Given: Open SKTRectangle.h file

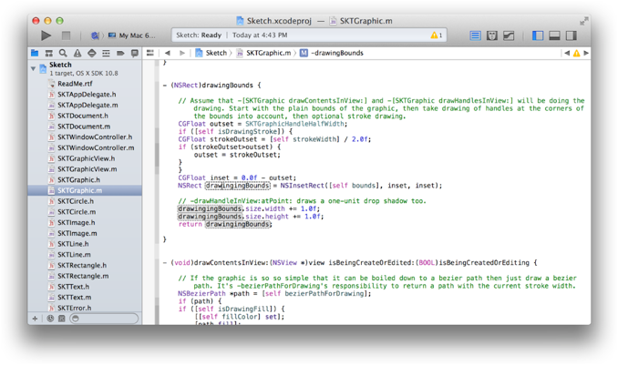Looking at the screenshot, I should coord(82,265).
